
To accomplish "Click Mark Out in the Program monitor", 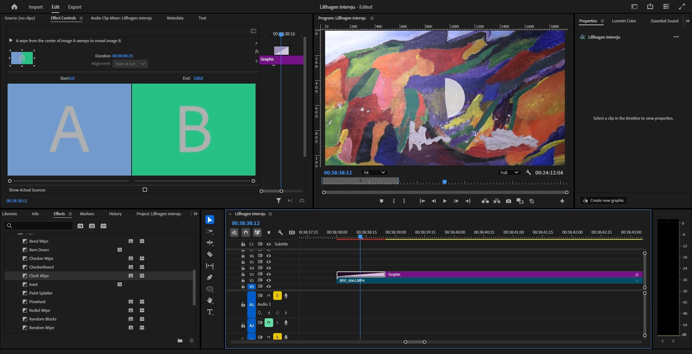I will tap(404, 201).
